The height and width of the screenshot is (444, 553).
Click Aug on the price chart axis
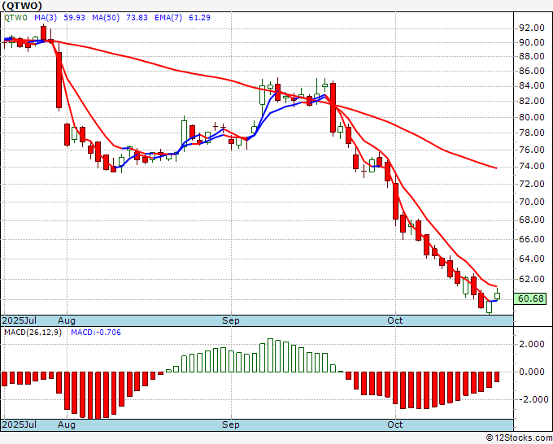[x=67, y=320]
